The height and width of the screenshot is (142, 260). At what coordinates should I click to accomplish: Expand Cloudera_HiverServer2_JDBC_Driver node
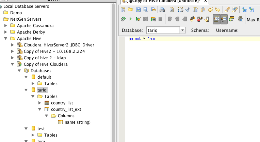click(13, 45)
